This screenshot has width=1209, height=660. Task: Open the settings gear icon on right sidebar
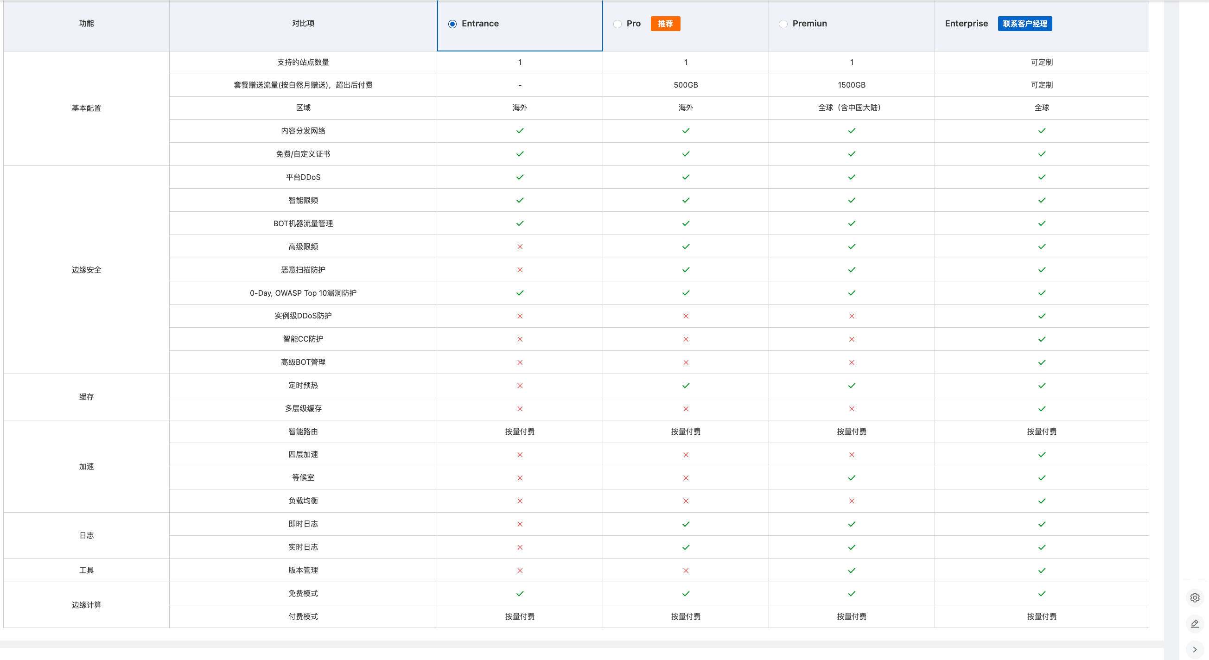1195,597
